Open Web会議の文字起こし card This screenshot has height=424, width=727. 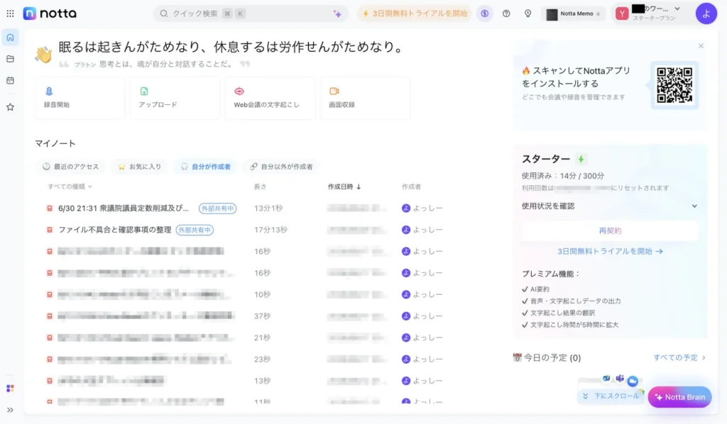(x=270, y=98)
